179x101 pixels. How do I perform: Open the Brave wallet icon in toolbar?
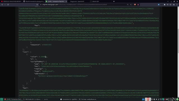[x=174, y=4]
